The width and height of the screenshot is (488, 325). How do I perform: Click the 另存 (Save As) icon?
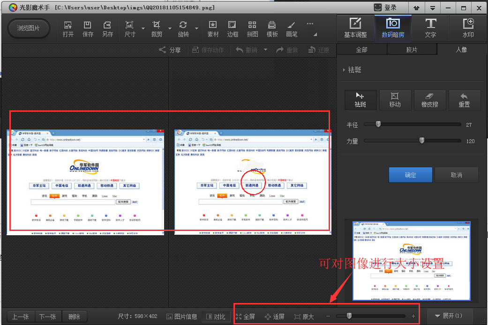point(107,29)
